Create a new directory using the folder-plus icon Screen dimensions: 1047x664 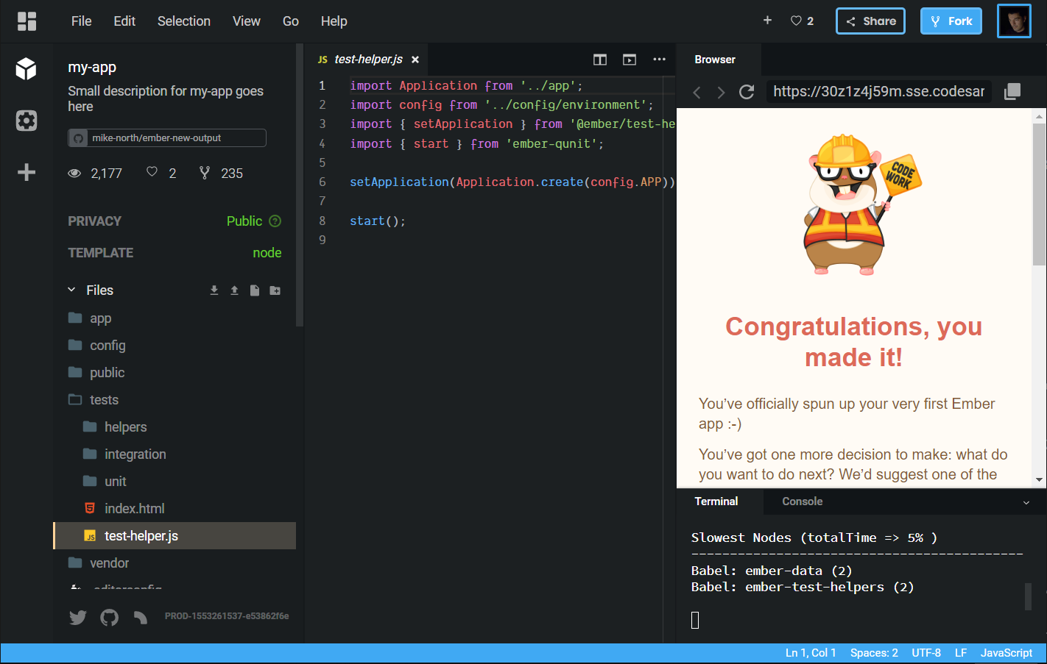(x=275, y=290)
